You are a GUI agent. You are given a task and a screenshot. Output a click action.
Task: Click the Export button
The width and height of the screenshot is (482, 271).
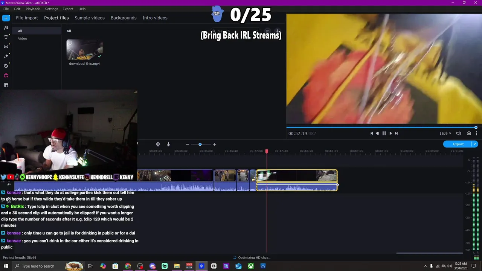point(458,144)
